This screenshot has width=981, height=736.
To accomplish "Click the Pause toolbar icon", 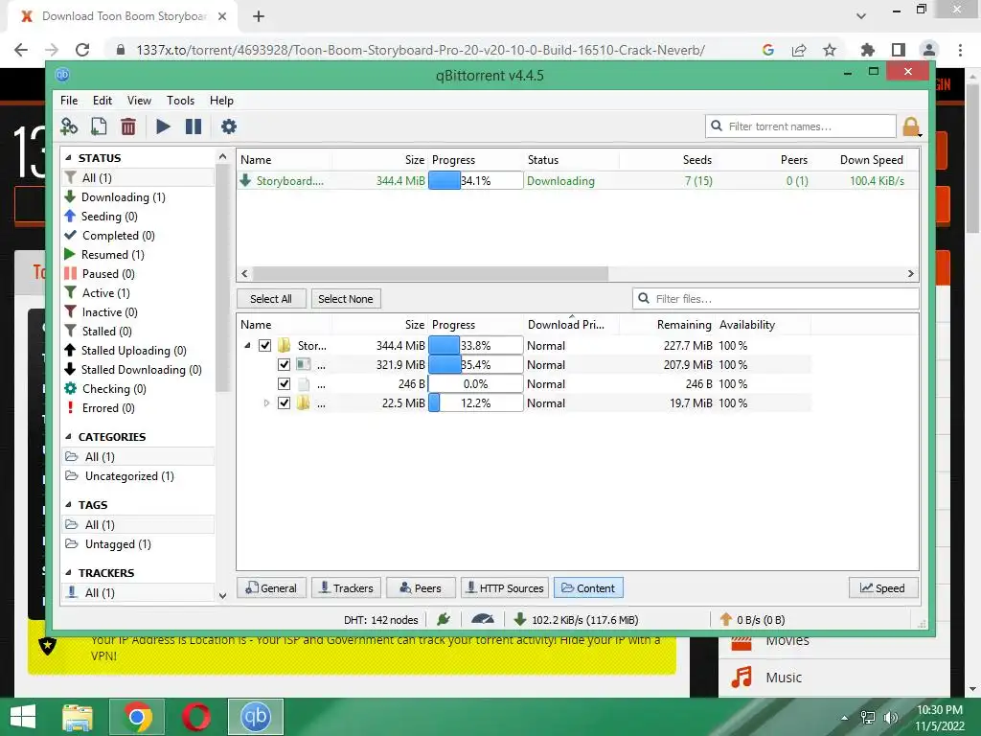I will (x=194, y=126).
